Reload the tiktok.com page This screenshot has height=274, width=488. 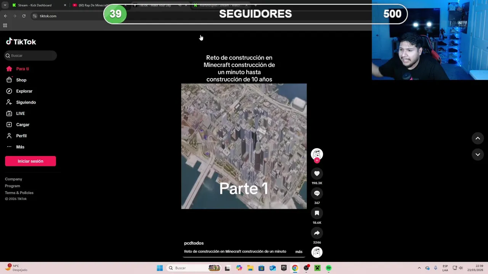[24, 16]
